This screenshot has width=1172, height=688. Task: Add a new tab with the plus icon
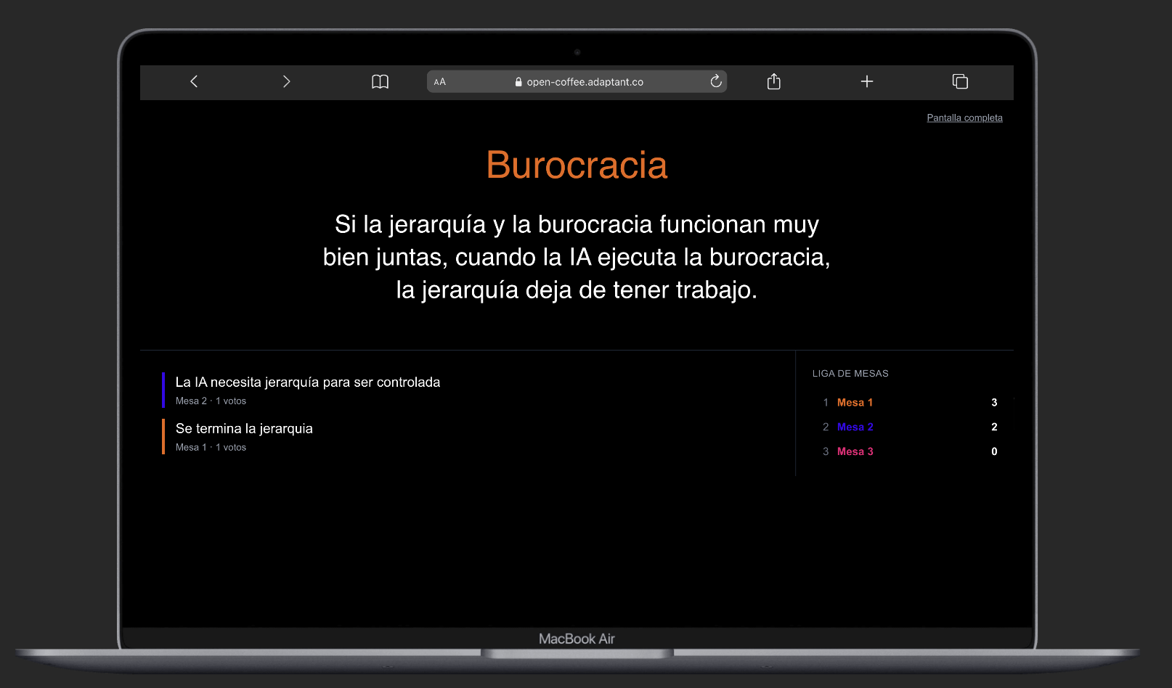[867, 81]
